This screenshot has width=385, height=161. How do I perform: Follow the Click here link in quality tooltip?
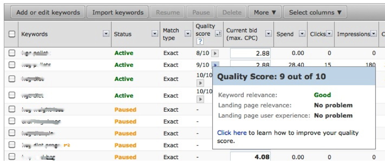coord(232,132)
